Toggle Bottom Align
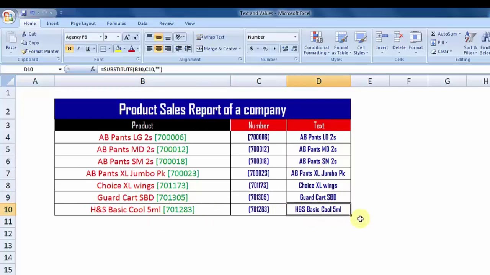This screenshot has height=275, width=490. [x=168, y=37]
